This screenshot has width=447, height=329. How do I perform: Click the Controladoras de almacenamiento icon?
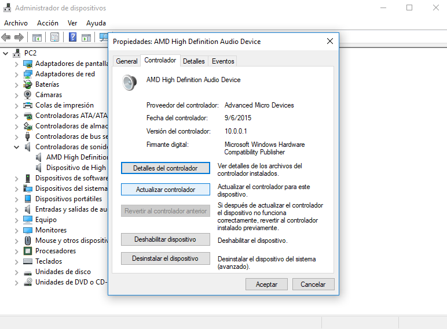pyautogui.click(x=28, y=126)
